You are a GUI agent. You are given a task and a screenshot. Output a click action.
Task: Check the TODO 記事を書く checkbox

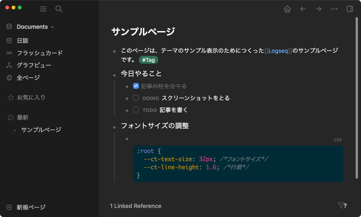[x=136, y=110]
